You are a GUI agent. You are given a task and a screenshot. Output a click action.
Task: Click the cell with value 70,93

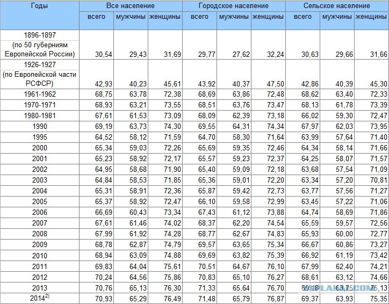[96, 299]
